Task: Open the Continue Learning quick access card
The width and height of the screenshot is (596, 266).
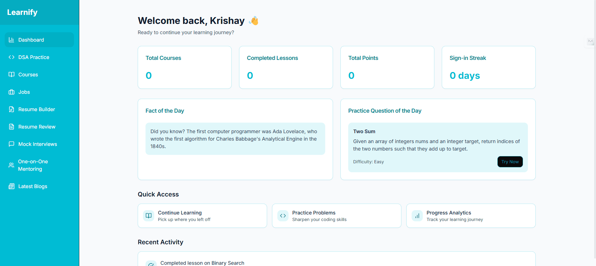Action: click(202, 216)
